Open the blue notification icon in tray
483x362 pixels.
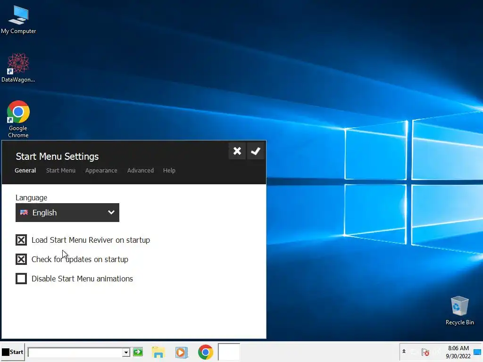pos(477,353)
